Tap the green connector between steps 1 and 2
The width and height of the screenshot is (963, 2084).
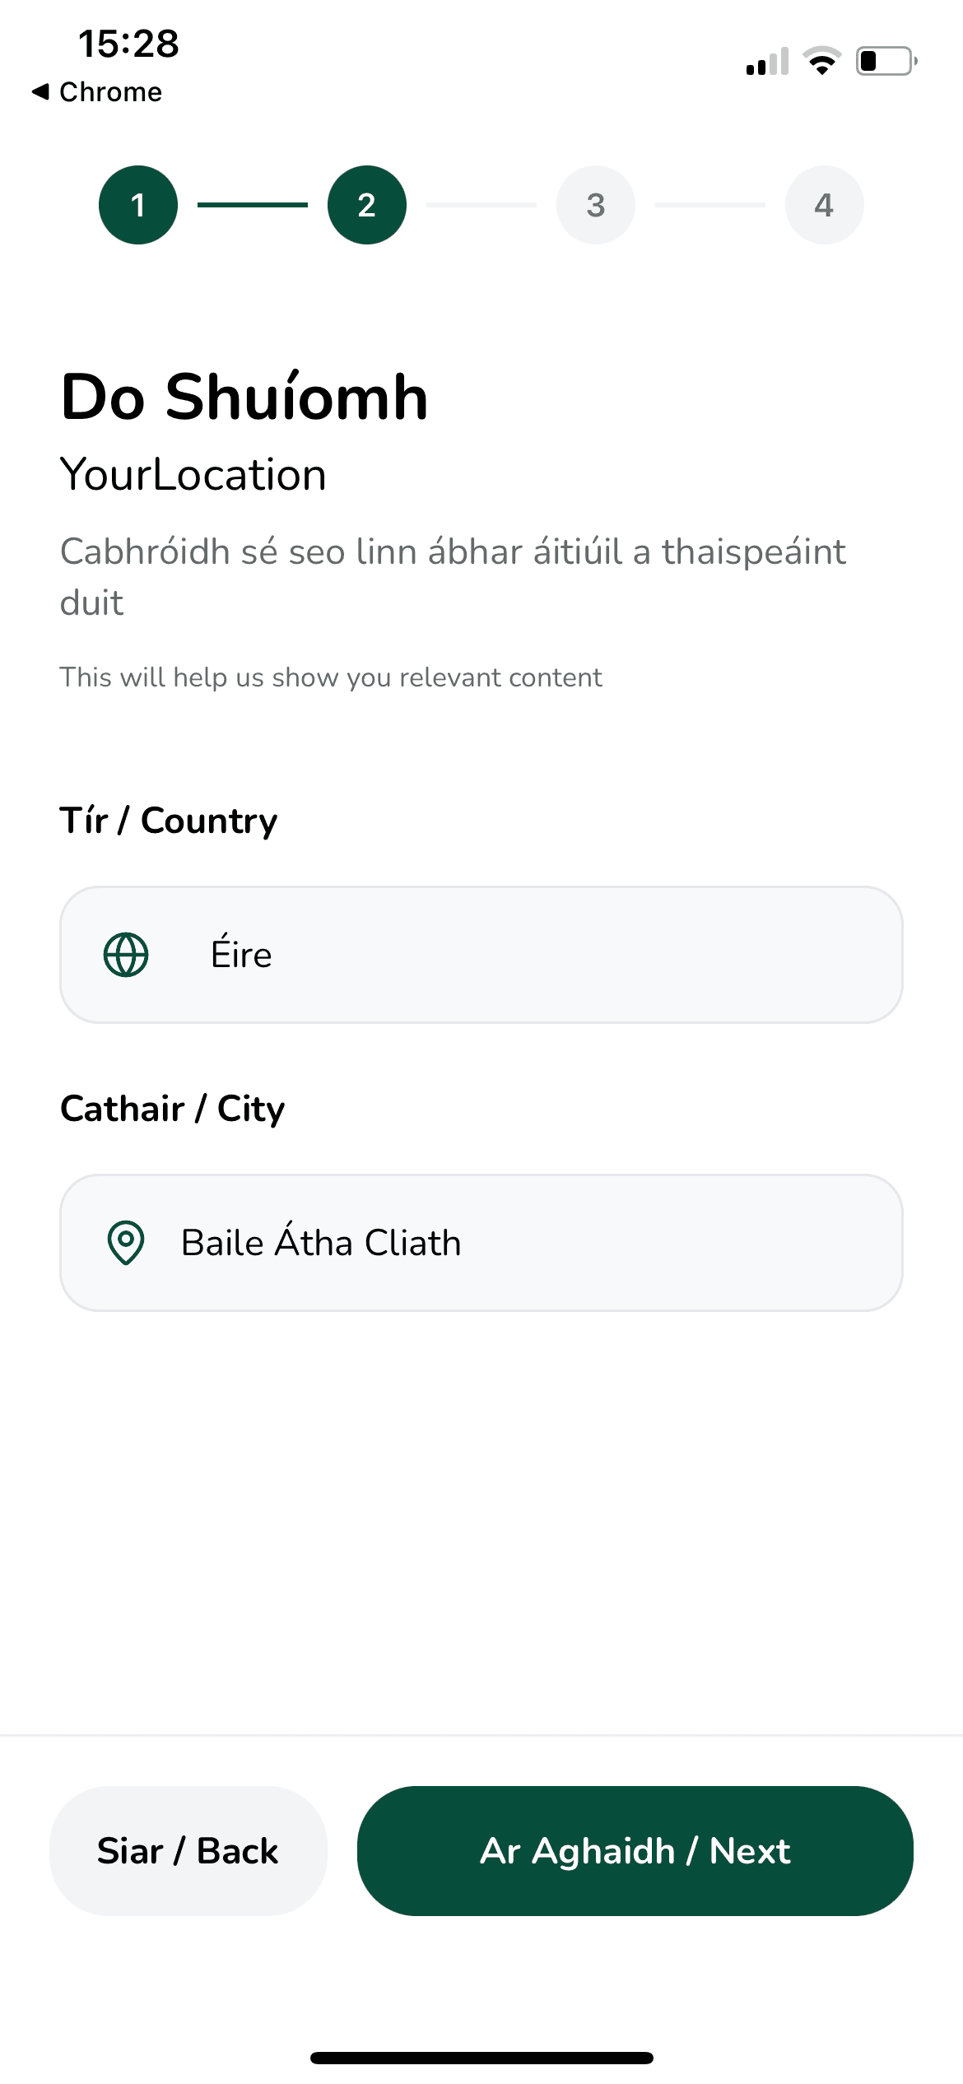(253, 205)
